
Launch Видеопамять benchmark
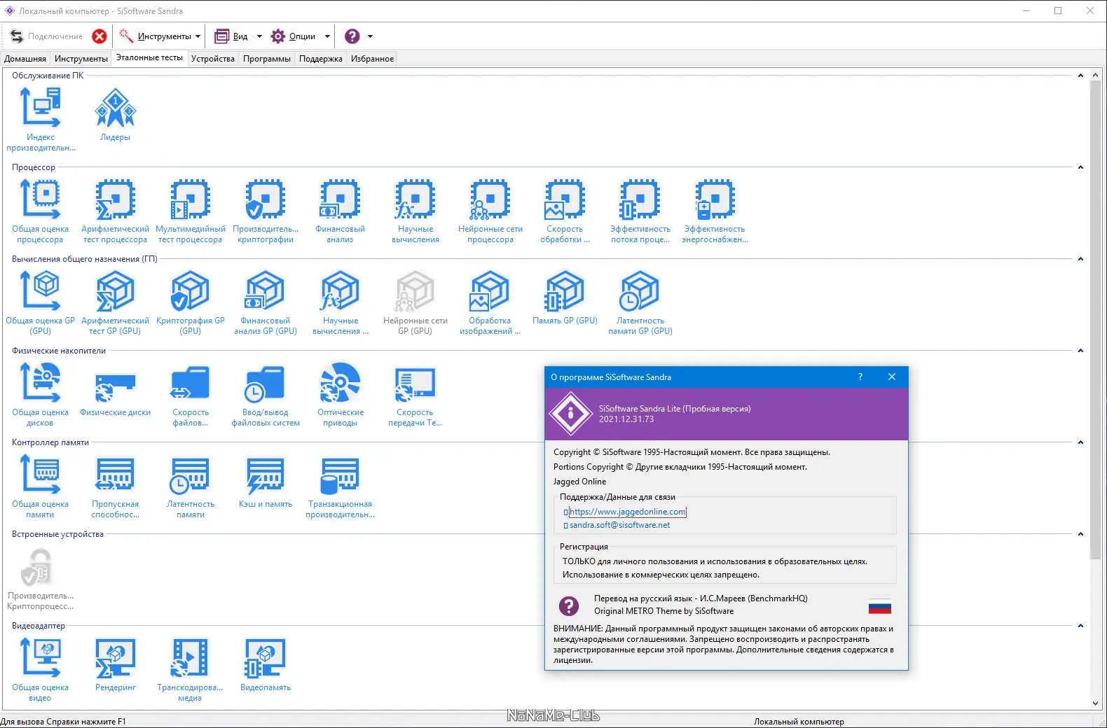(x=266, y=664)
